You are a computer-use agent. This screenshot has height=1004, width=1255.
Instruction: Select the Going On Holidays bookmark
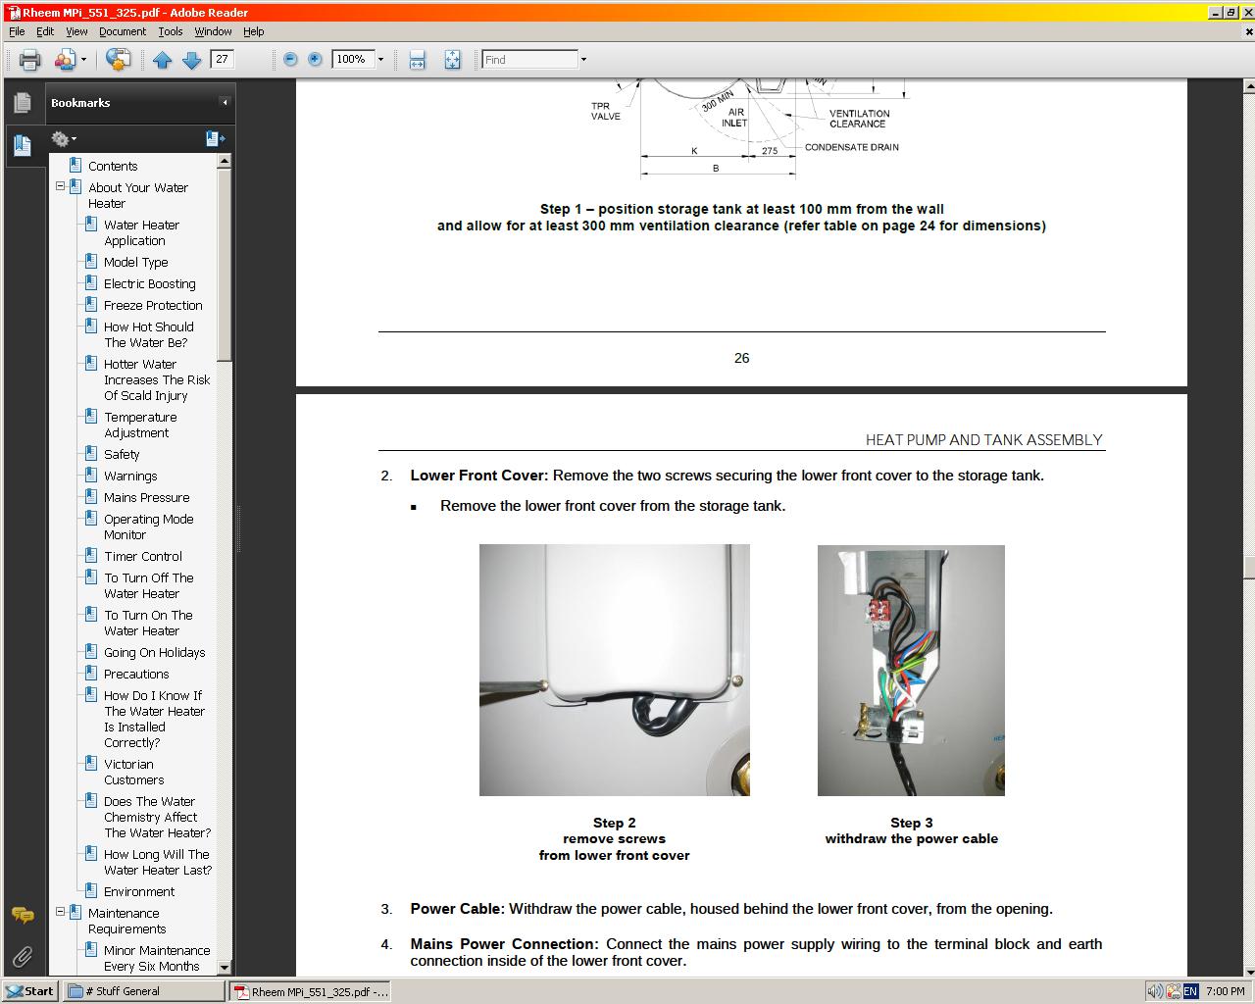click(155, 653)
